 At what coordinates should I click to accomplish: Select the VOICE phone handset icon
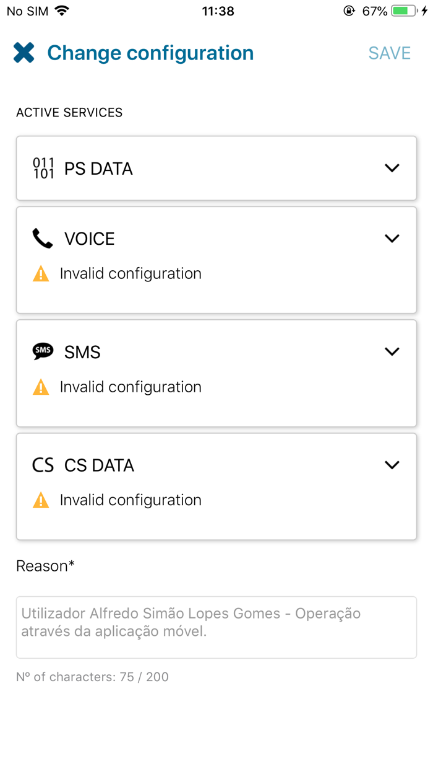click(x=41, y=238)
